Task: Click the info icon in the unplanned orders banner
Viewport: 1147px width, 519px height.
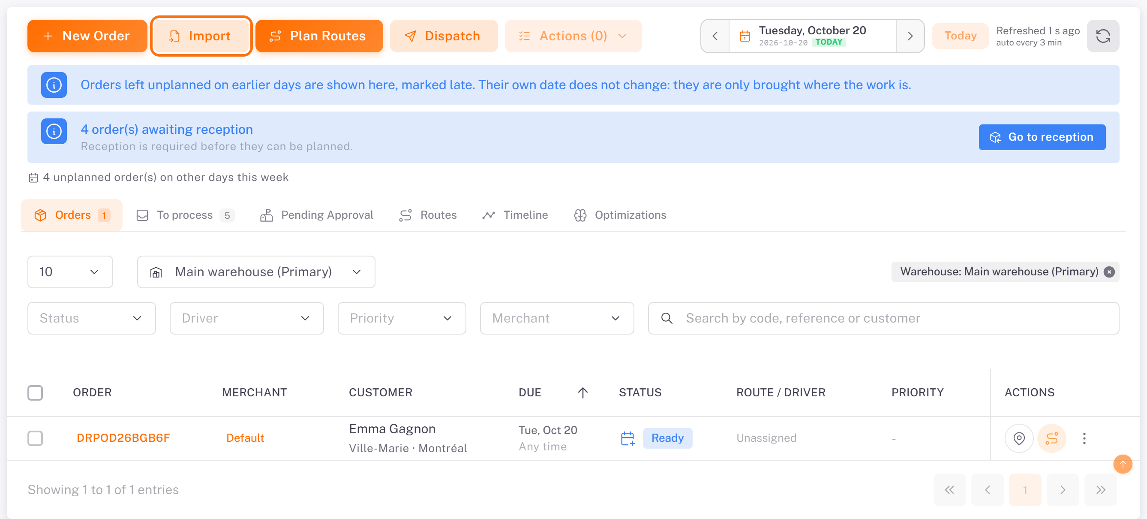Action: (x=54, y=84)
